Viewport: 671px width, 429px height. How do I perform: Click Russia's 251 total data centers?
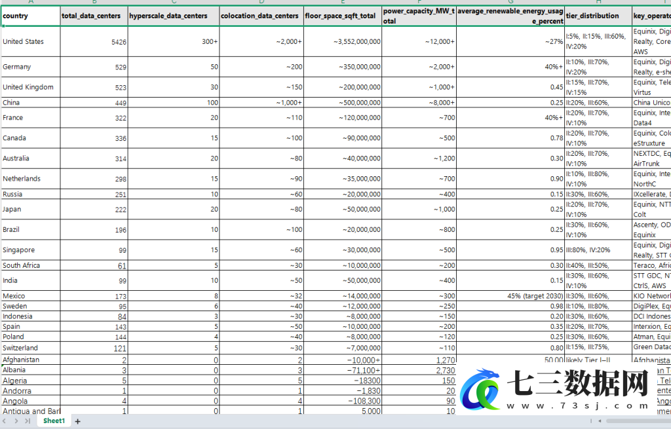[94, 194]
